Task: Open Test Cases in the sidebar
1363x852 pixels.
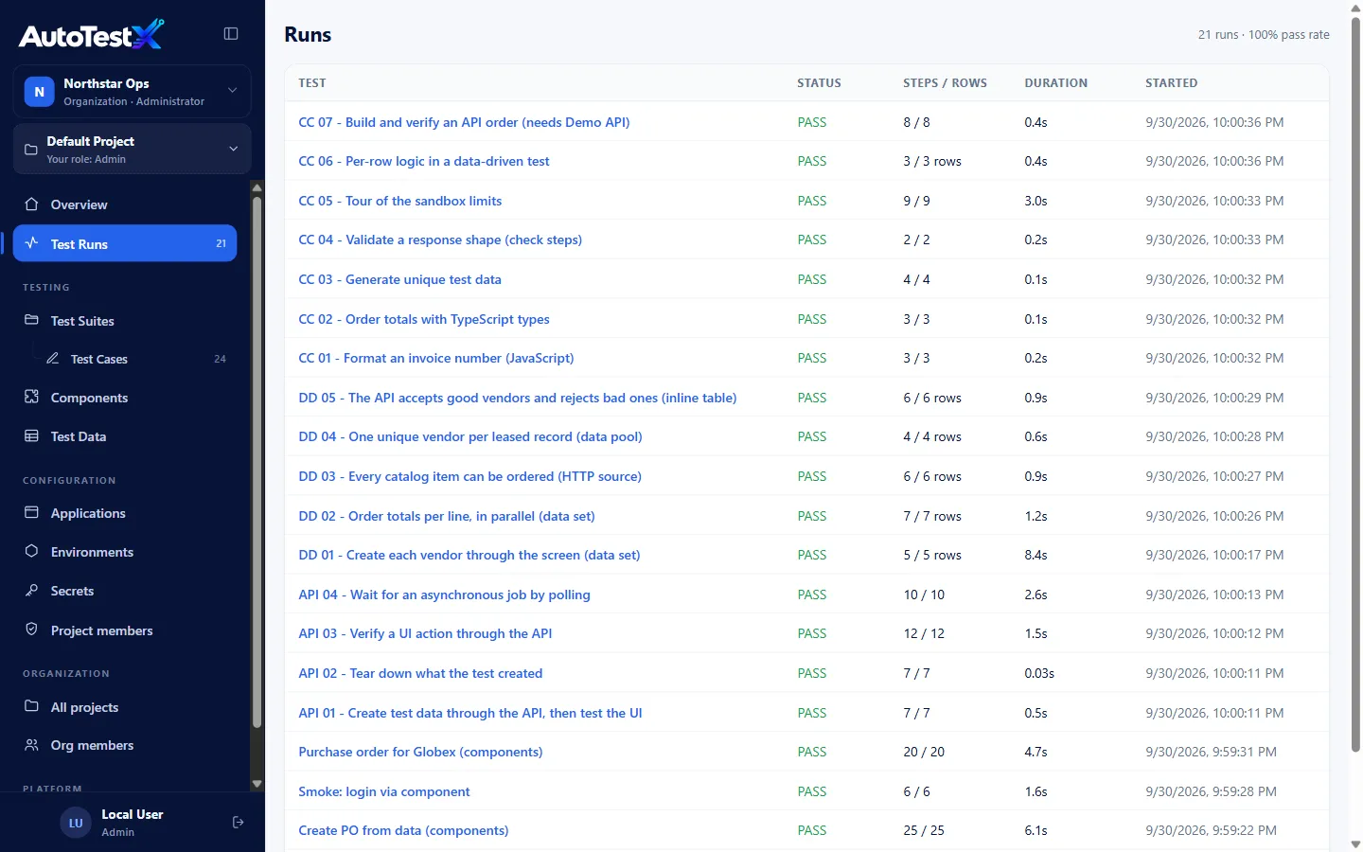Action: coord(136,359)
